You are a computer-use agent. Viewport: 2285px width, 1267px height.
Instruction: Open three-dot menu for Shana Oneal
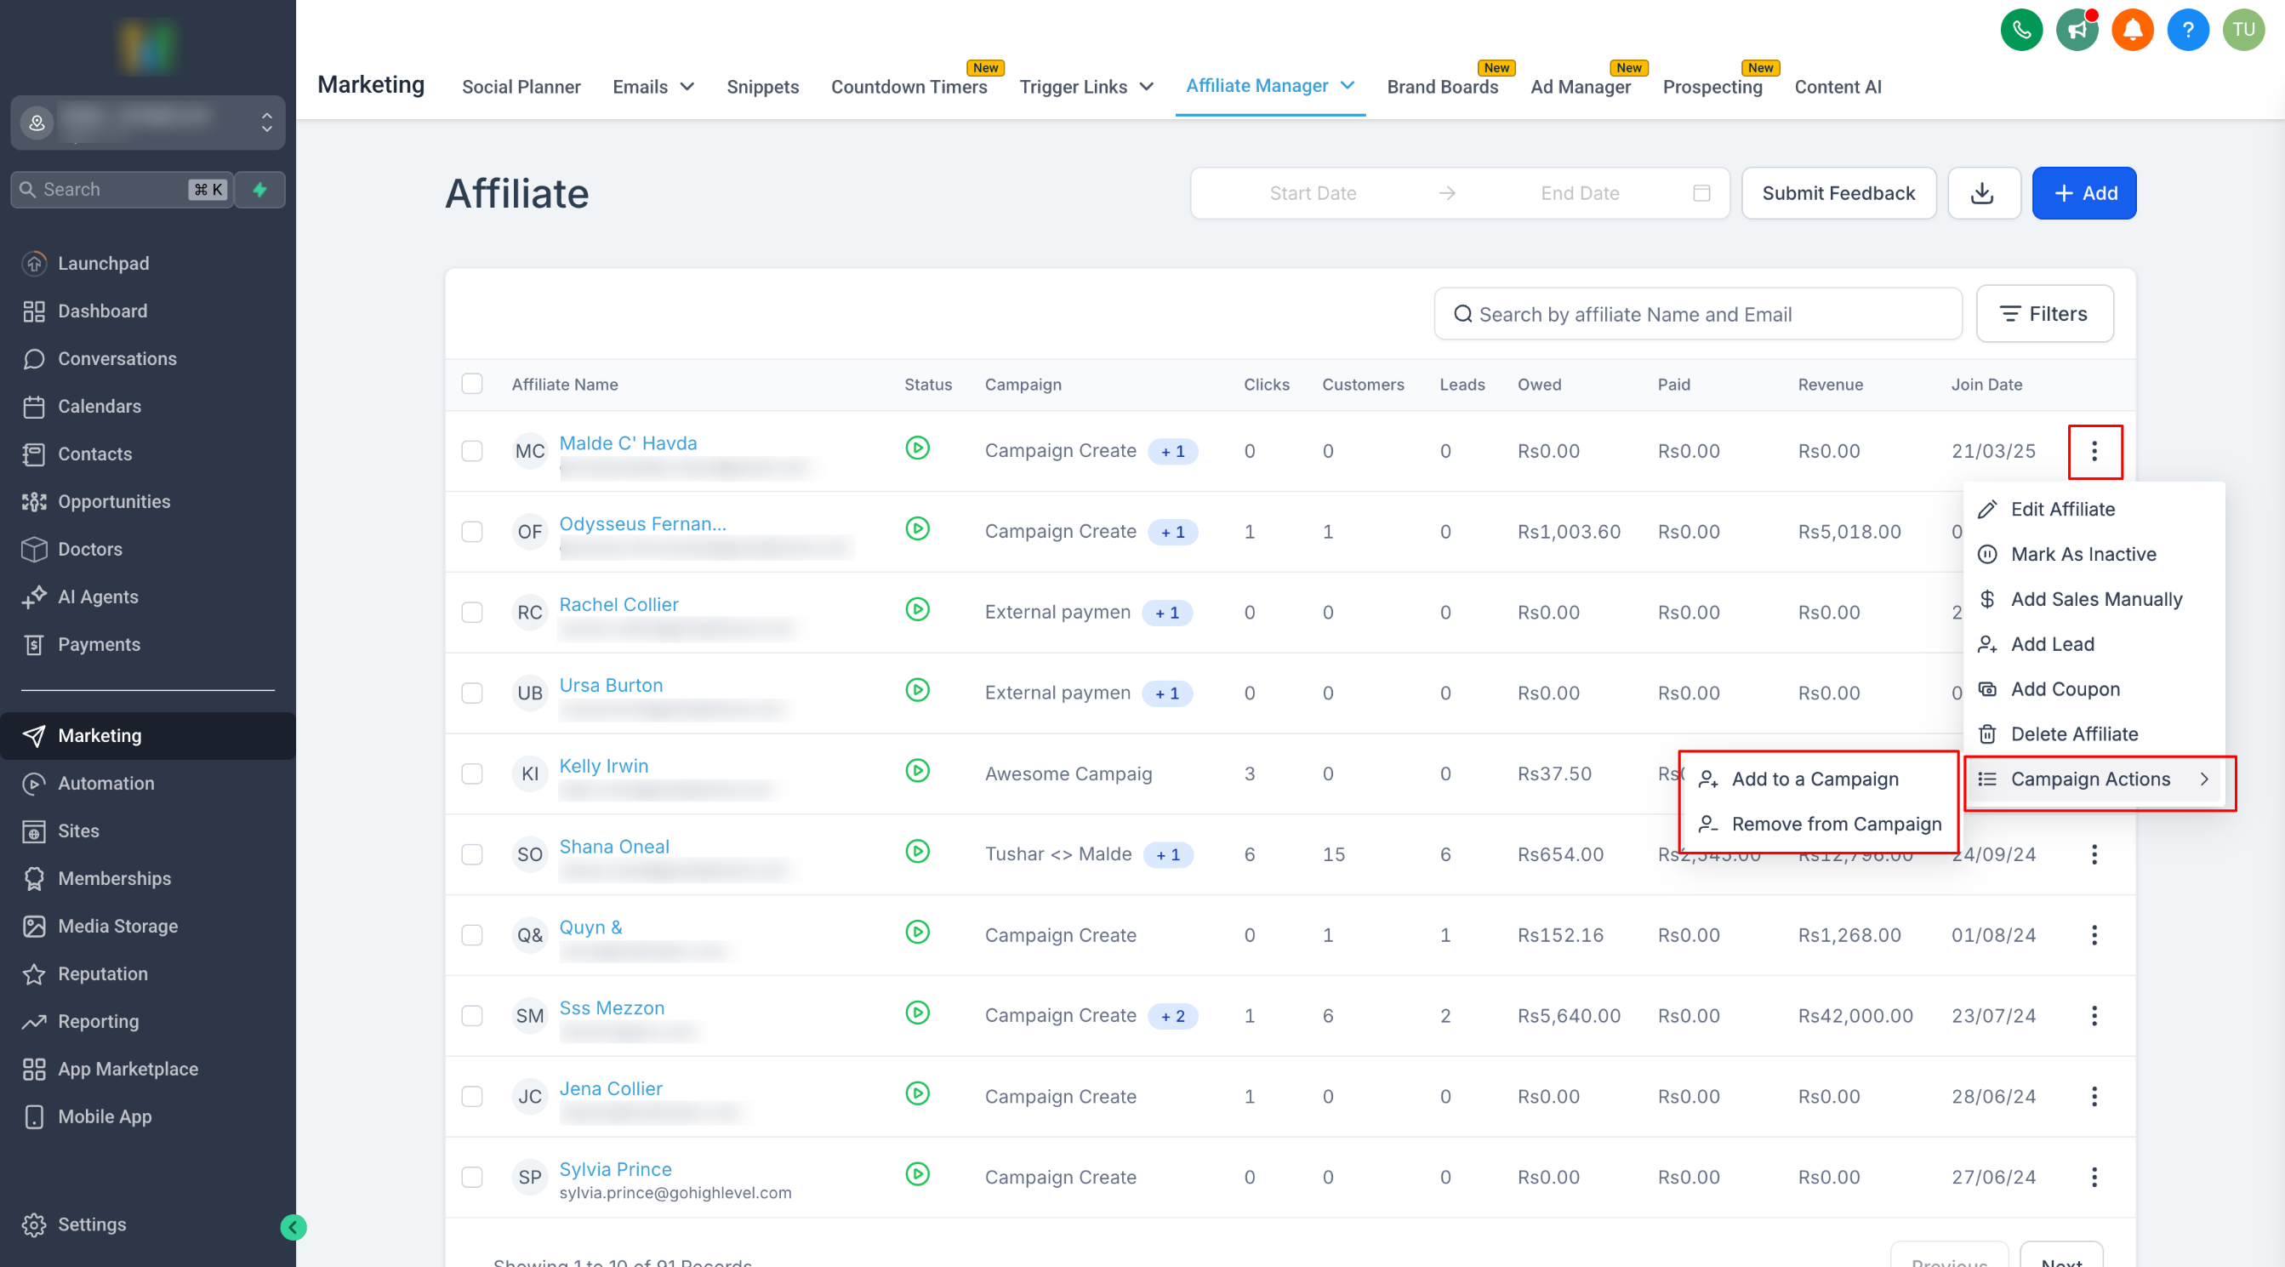tap(2094, 854)
